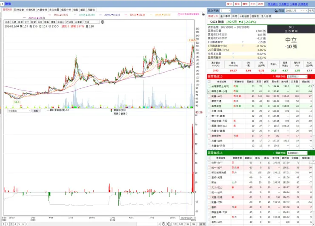The image size is (315, 226).
Task: Click the plus icon at top-left corner
Action: (2, 4)
